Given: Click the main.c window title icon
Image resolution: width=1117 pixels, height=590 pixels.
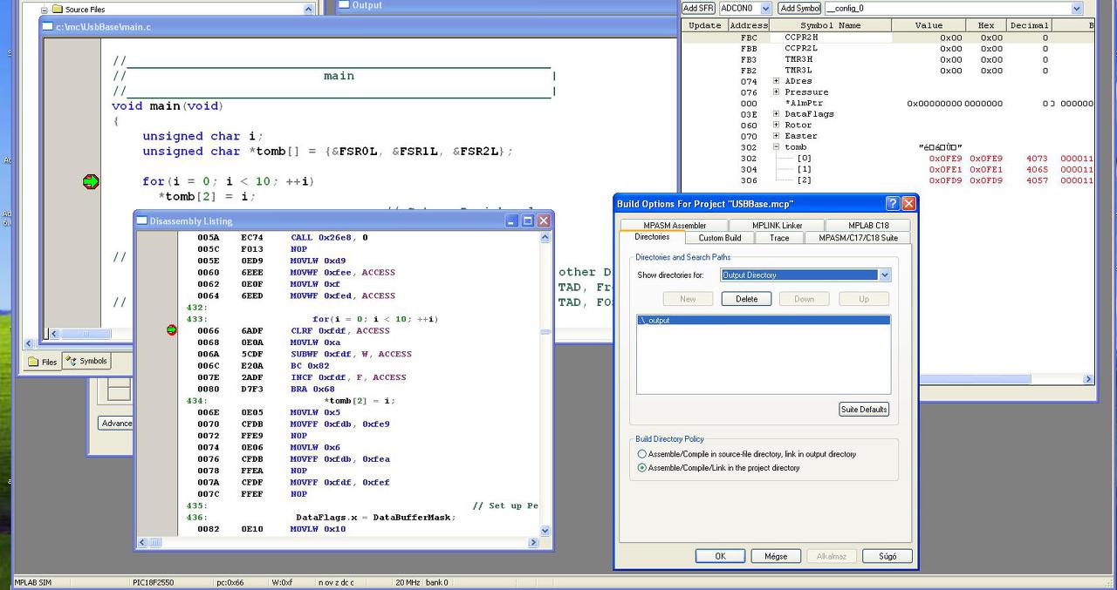Looking at the screenshot, I should 48,27.
